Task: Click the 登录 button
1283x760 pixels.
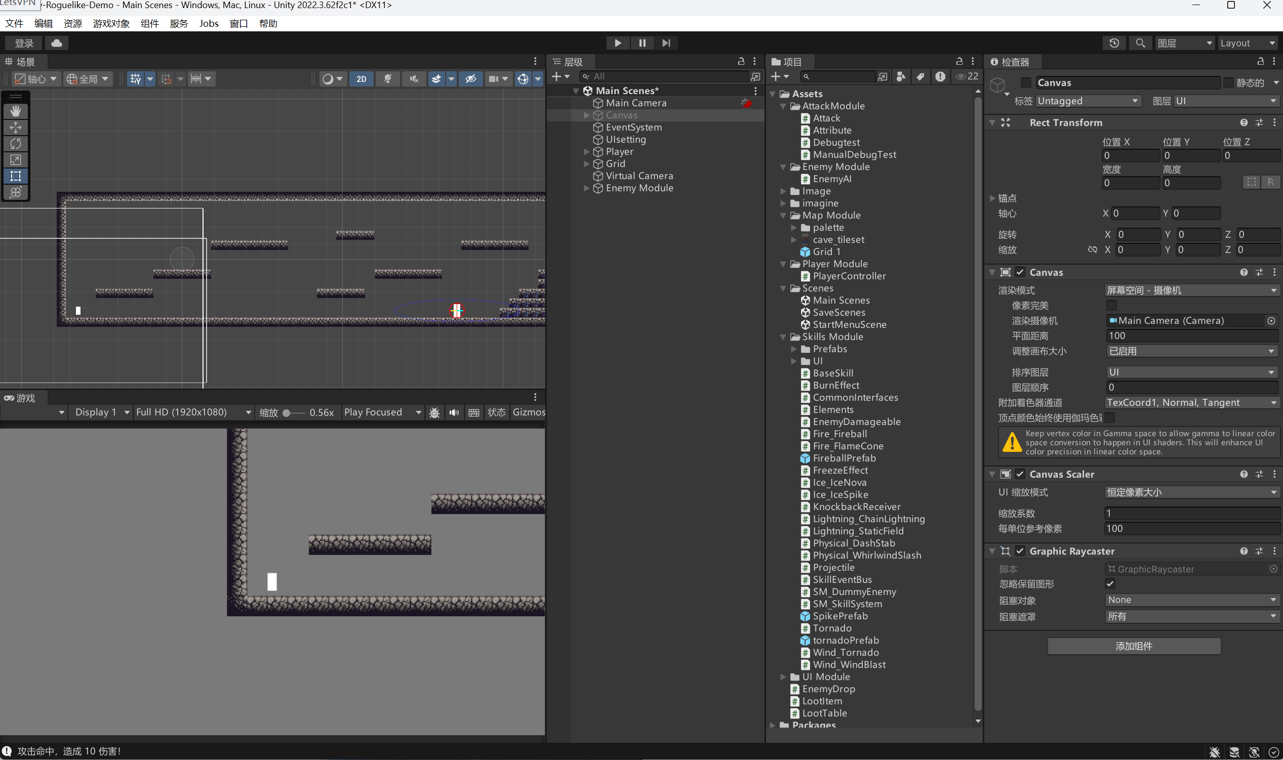Action: coord(24,43)
